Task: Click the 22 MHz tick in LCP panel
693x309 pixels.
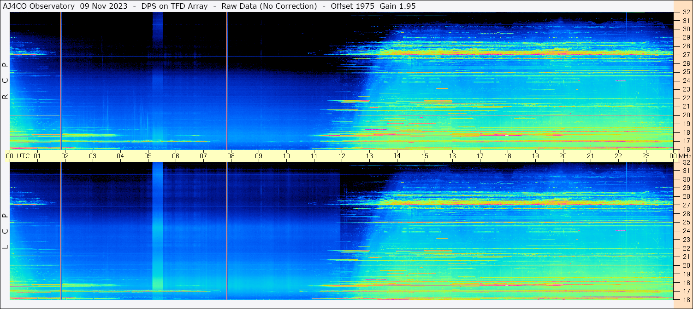Action: (x=686, y=248)
